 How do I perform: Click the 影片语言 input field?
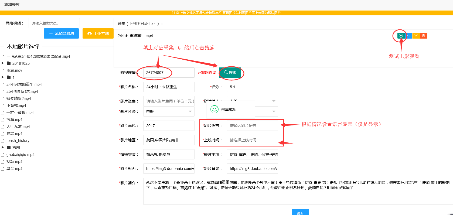(252, 126)
